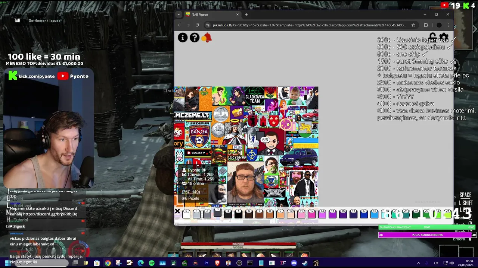Viewport: 478px width, 268px height.
Task: Show hidden system tray icons
Action: pos(419,263)
